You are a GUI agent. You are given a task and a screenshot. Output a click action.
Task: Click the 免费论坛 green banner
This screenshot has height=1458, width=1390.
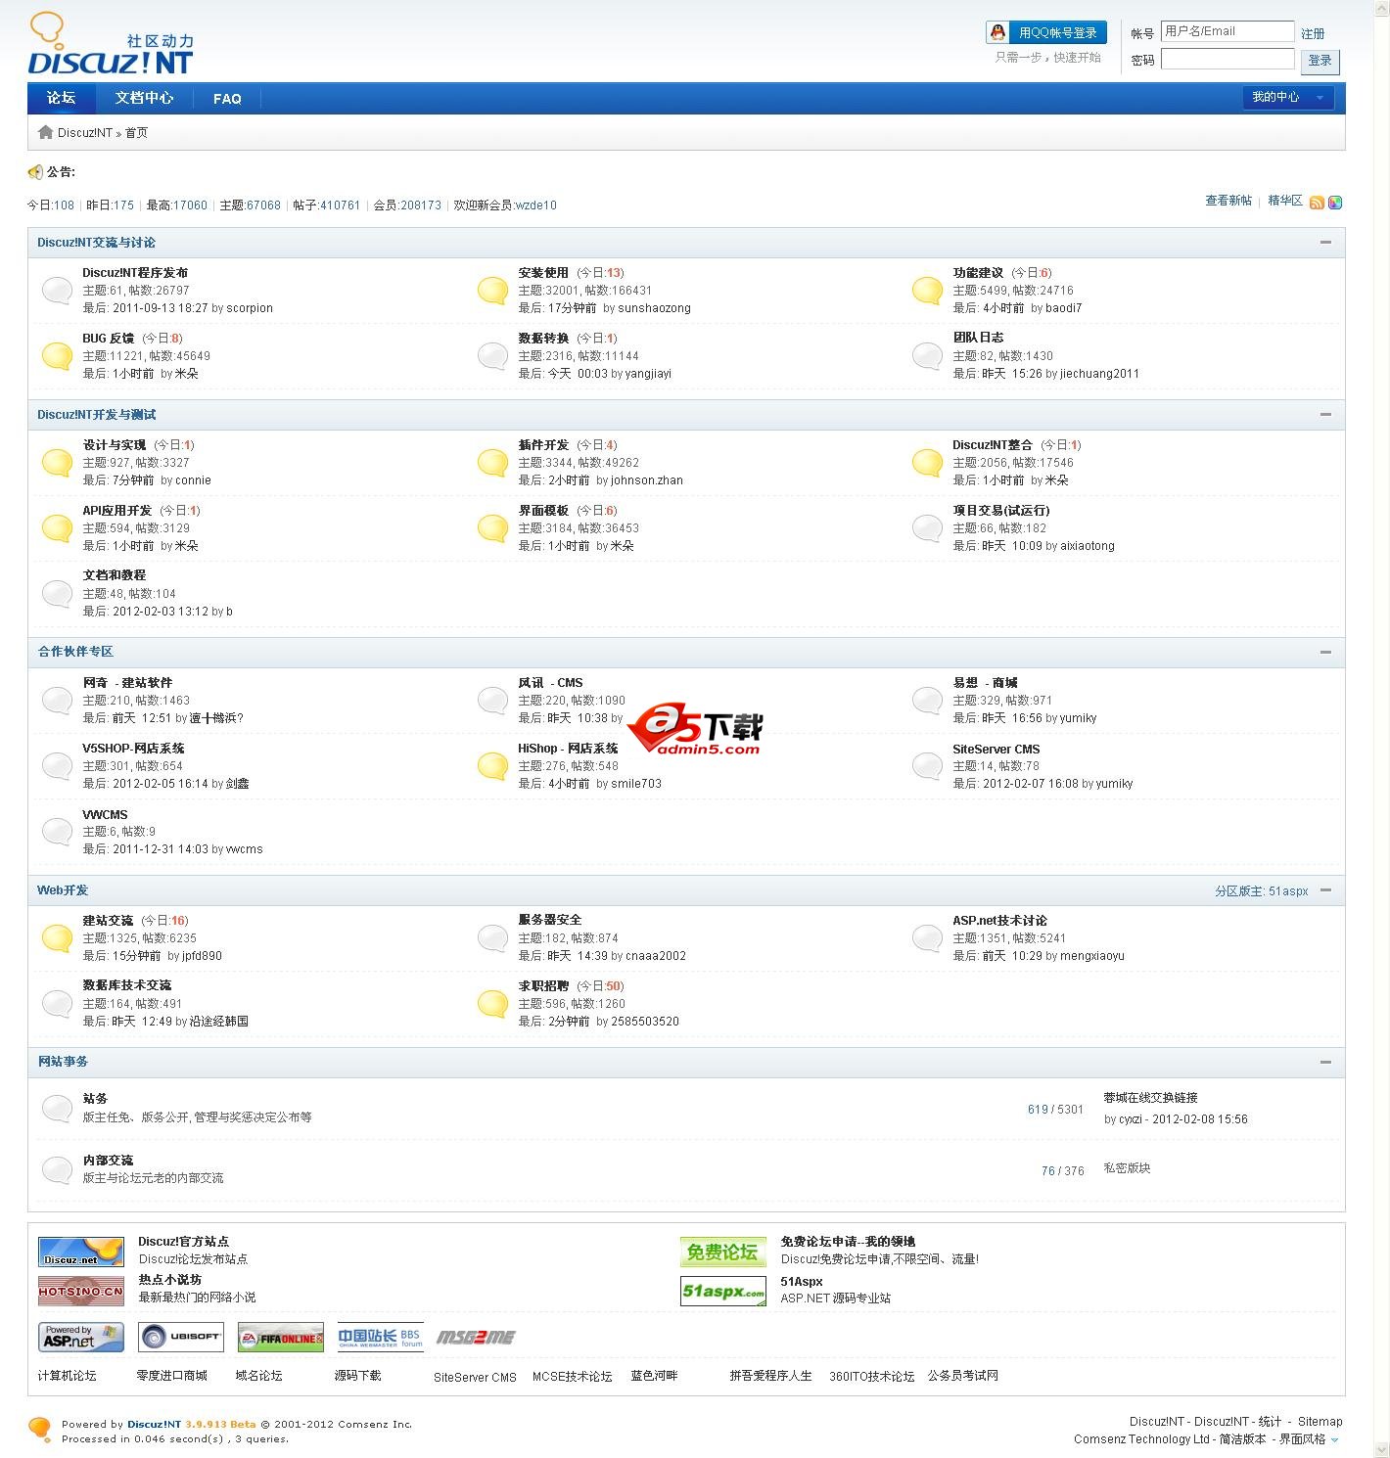[x=723, y=1252]
